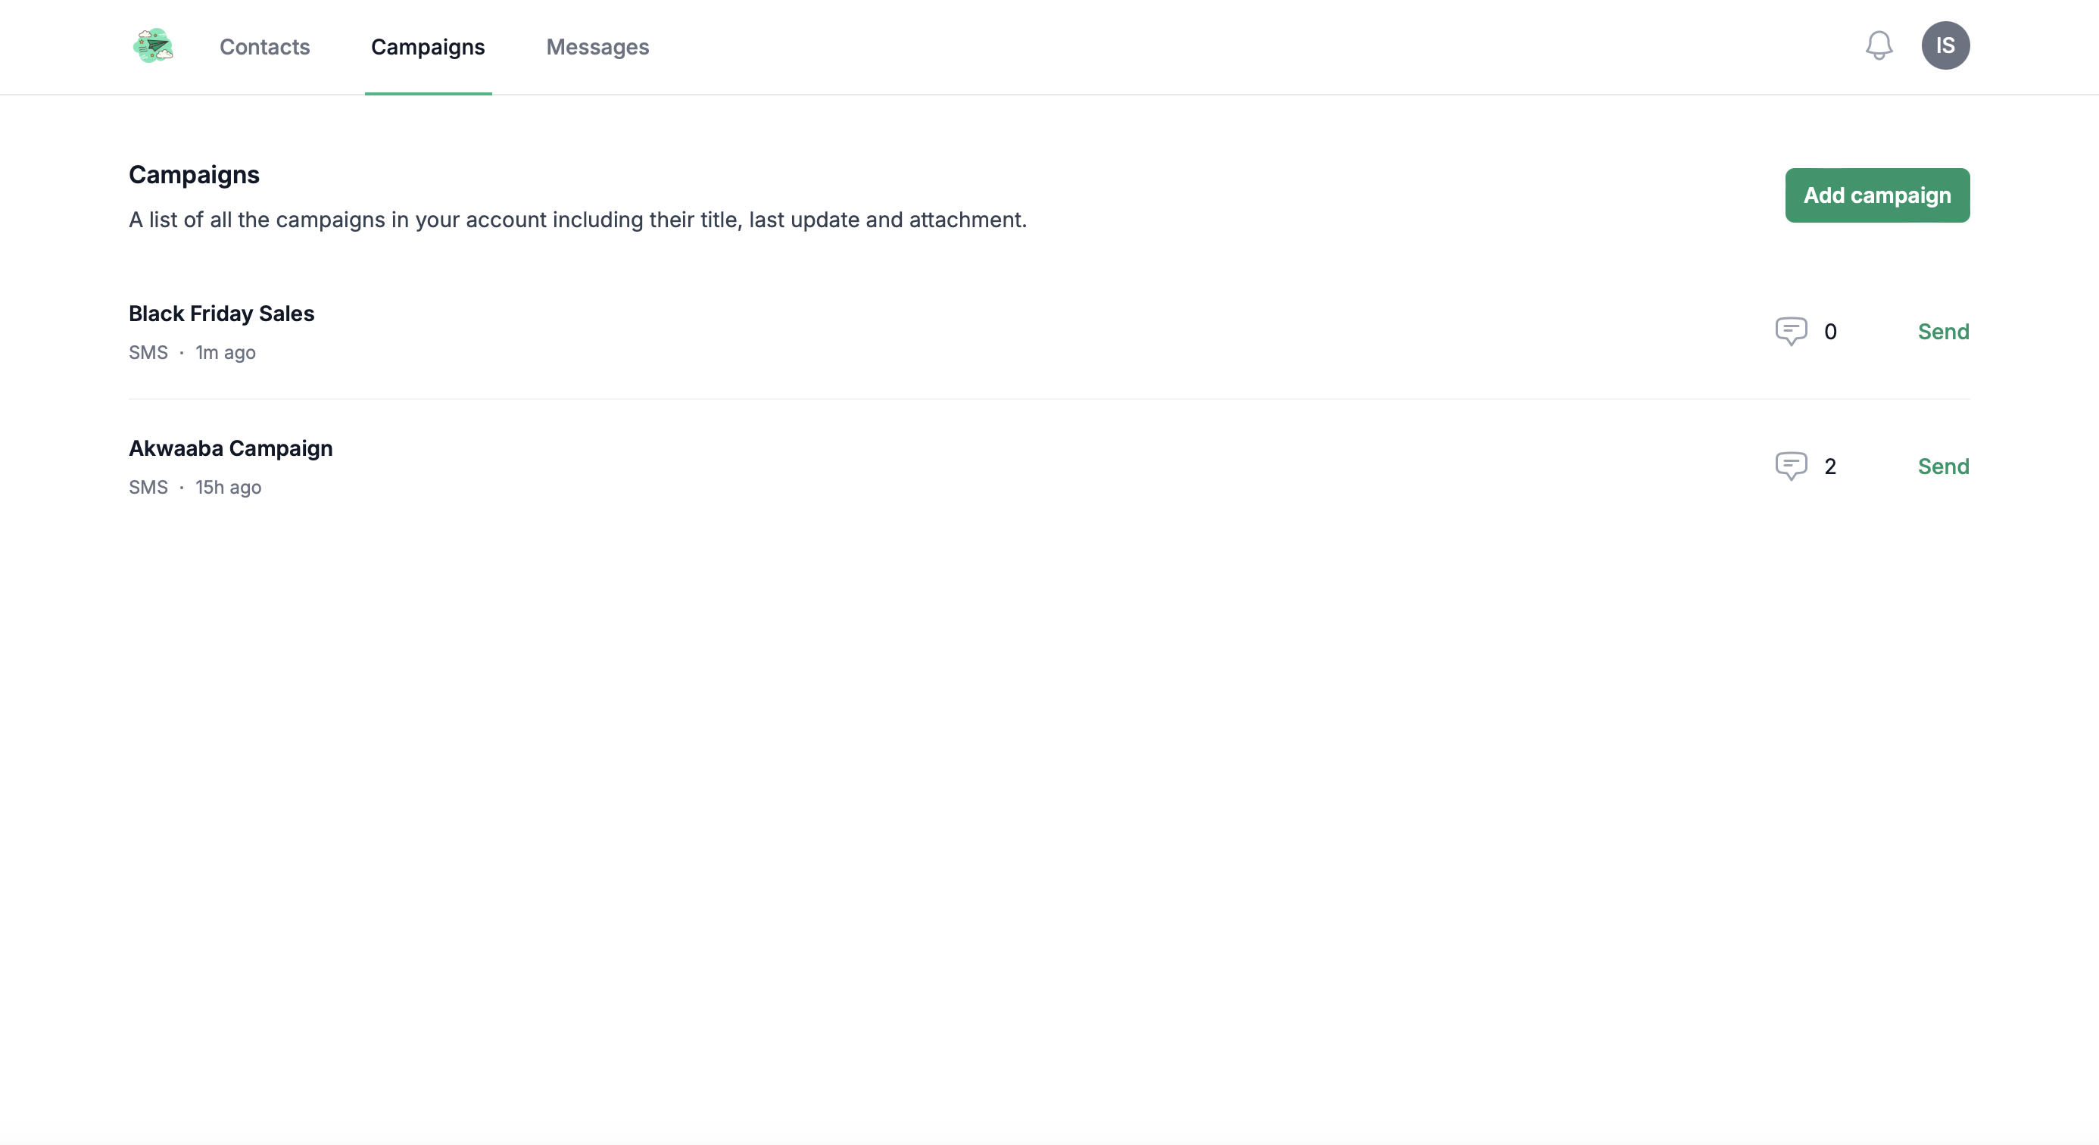Send the Akwaaba Campaign
Image resolution: width=2099 pixels, height=1145 pixels.
pyautogui.click(x=1942, y=466)
